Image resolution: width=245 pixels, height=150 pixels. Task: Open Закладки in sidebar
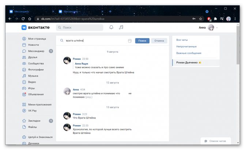34,121
